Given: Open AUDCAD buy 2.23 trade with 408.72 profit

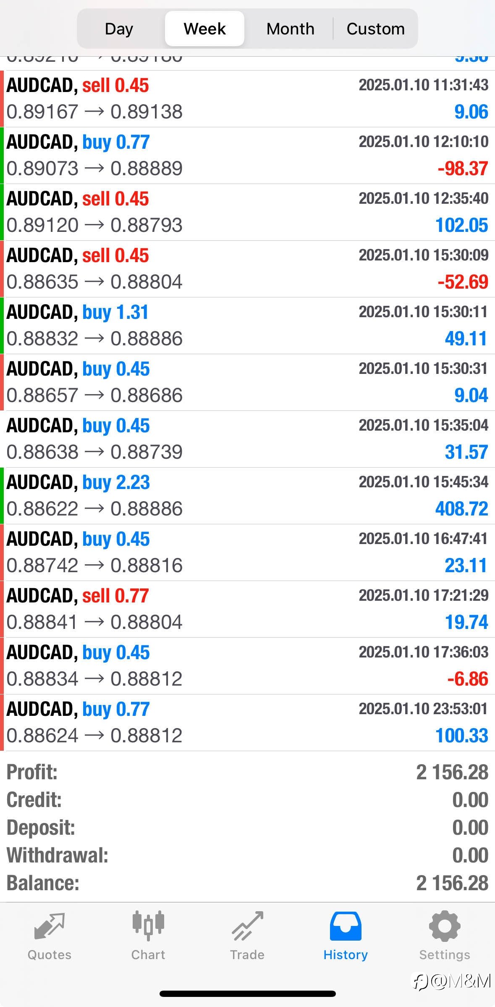Looking at the screenshot, I should pyautogui.click(x=247, y=496).
